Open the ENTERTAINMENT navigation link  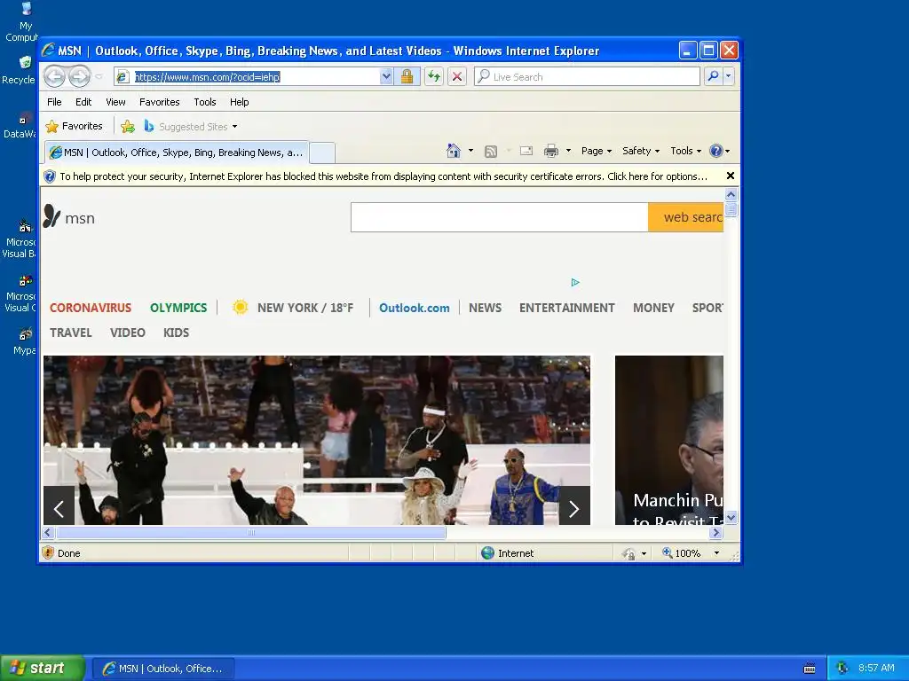click(x=567, y=308)
